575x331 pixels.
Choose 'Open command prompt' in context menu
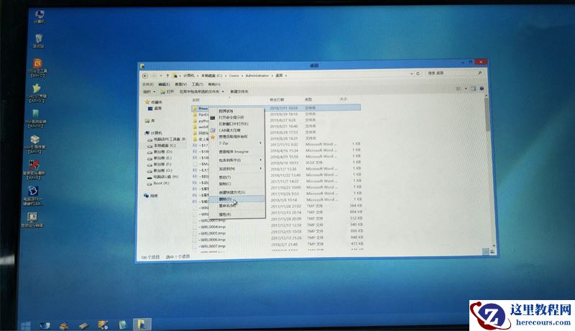pos(236,117)
